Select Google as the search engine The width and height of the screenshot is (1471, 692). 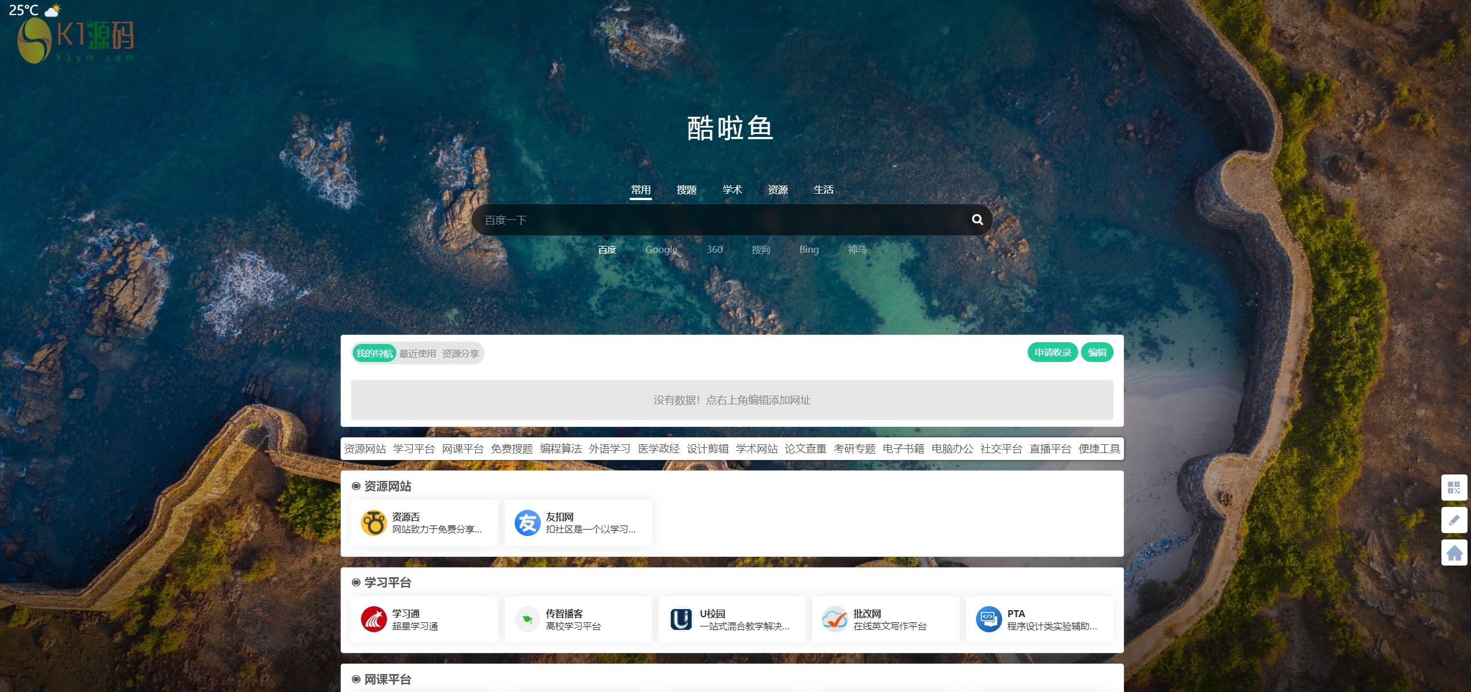tap(661, 249)
